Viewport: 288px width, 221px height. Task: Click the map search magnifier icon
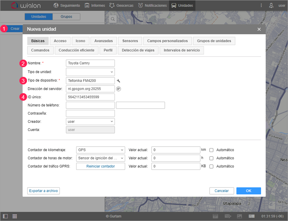coord(113,19)
